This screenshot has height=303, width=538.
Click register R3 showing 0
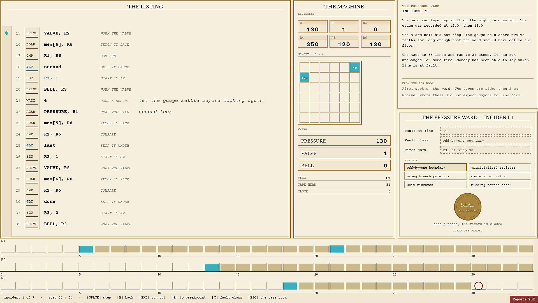(375, 27)
